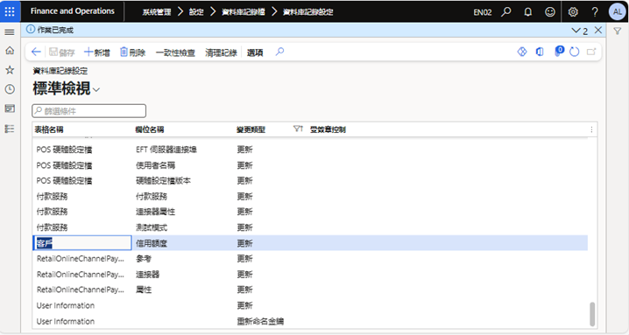Click the info icon in message bar
629x335 pixels.
pos(31,29)
